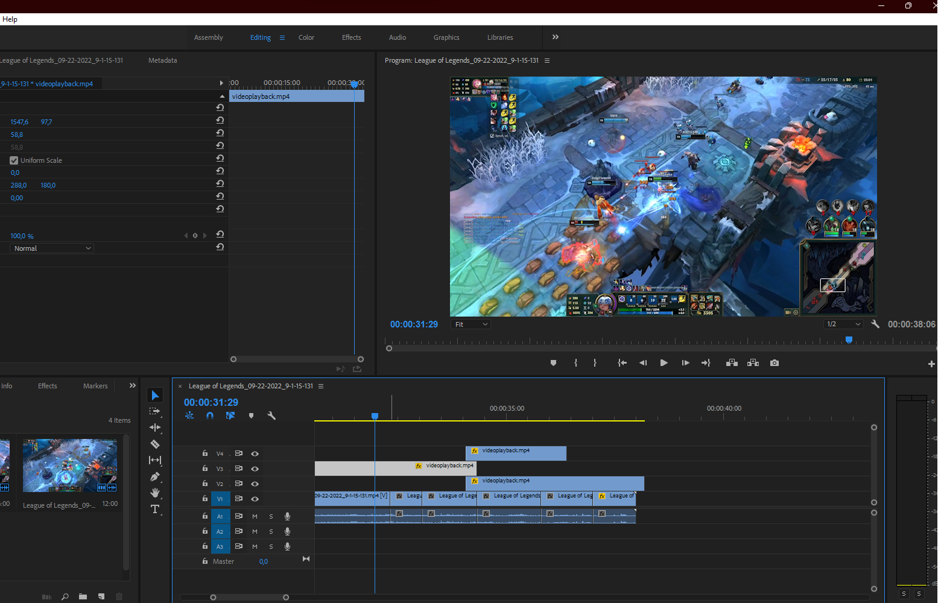Open the Markers panel tab
Image resolution: width=941 pixels, height=603 pixels.
tap(95, 386)
